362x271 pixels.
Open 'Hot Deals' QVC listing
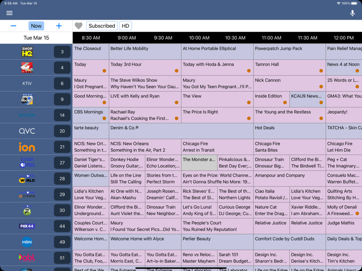click(x=290, y=131)
